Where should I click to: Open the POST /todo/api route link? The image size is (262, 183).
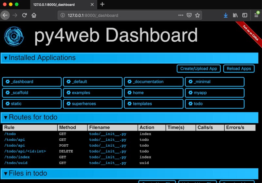(x=14, y=146)
